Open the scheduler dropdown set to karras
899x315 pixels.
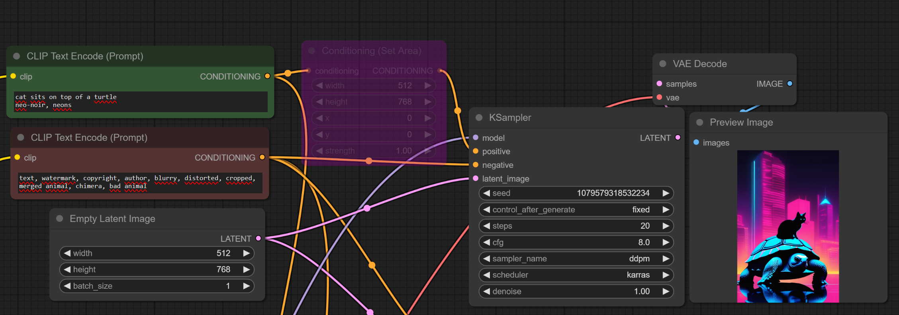pos(576,275)
